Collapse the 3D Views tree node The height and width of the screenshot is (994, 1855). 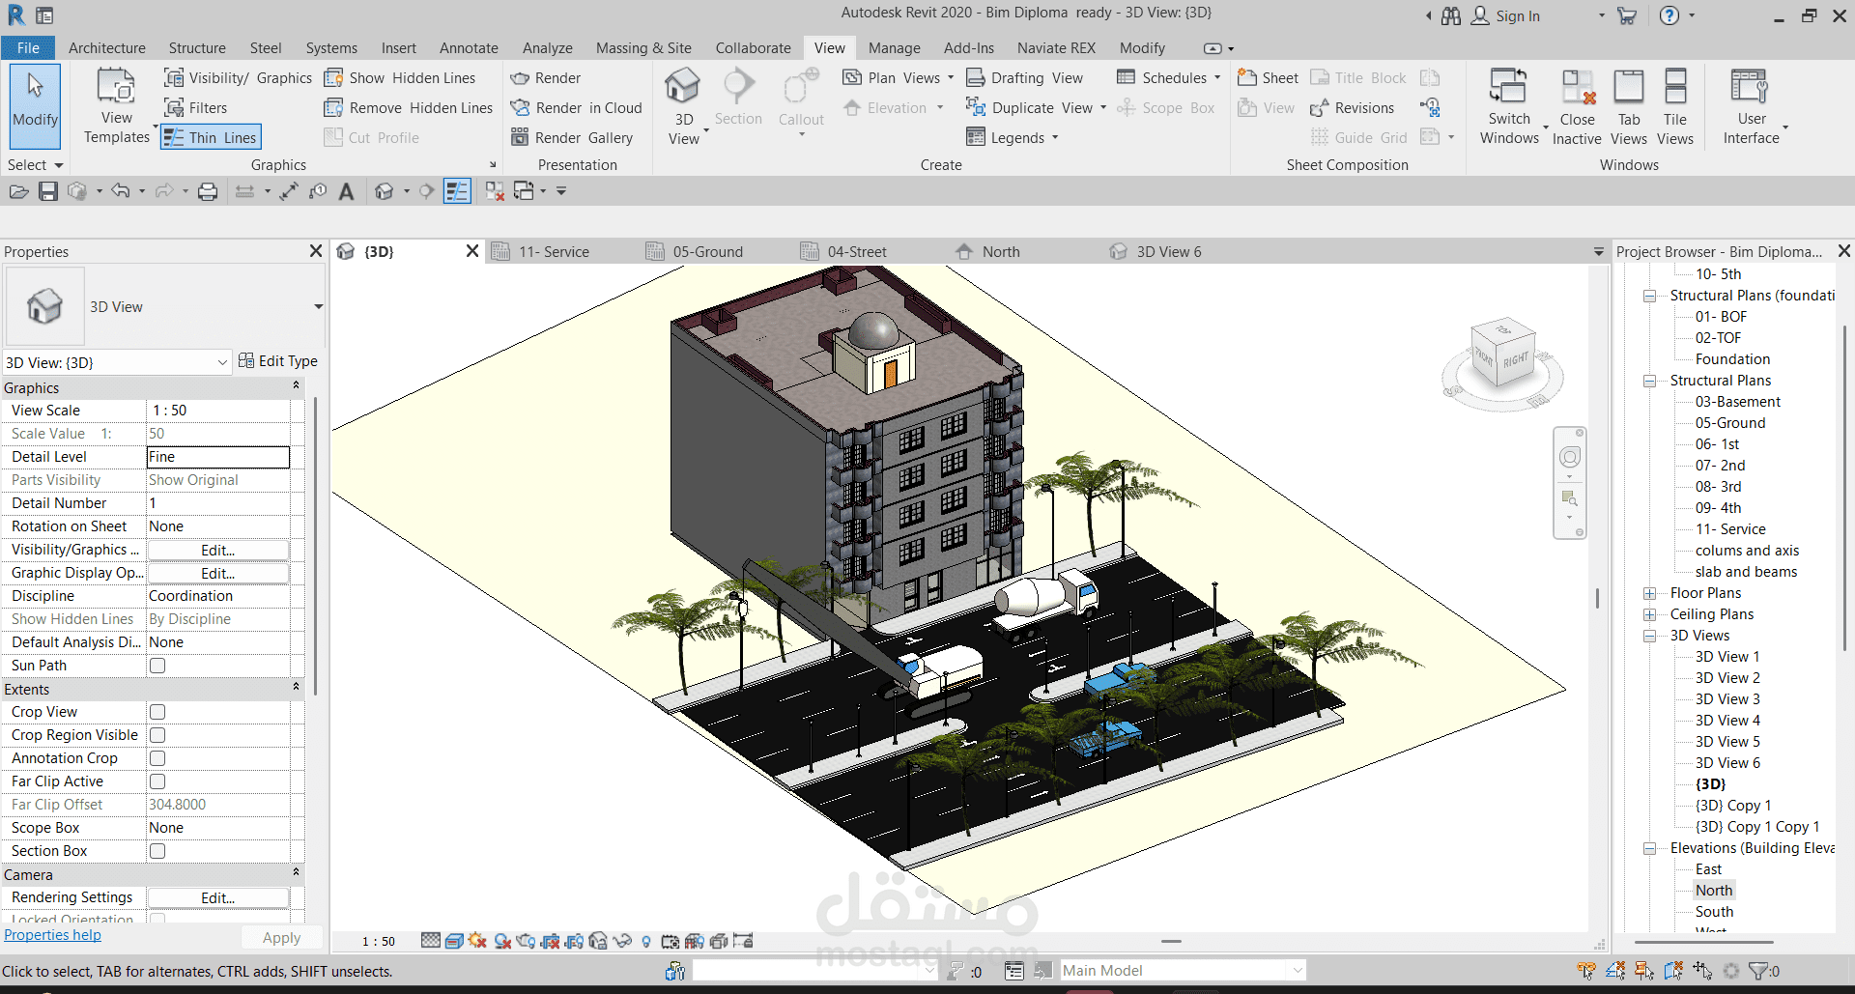(1650, 636)
